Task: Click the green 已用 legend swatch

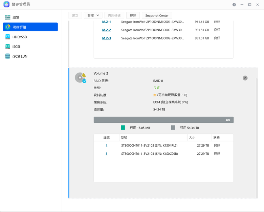Action: point(123,128)
